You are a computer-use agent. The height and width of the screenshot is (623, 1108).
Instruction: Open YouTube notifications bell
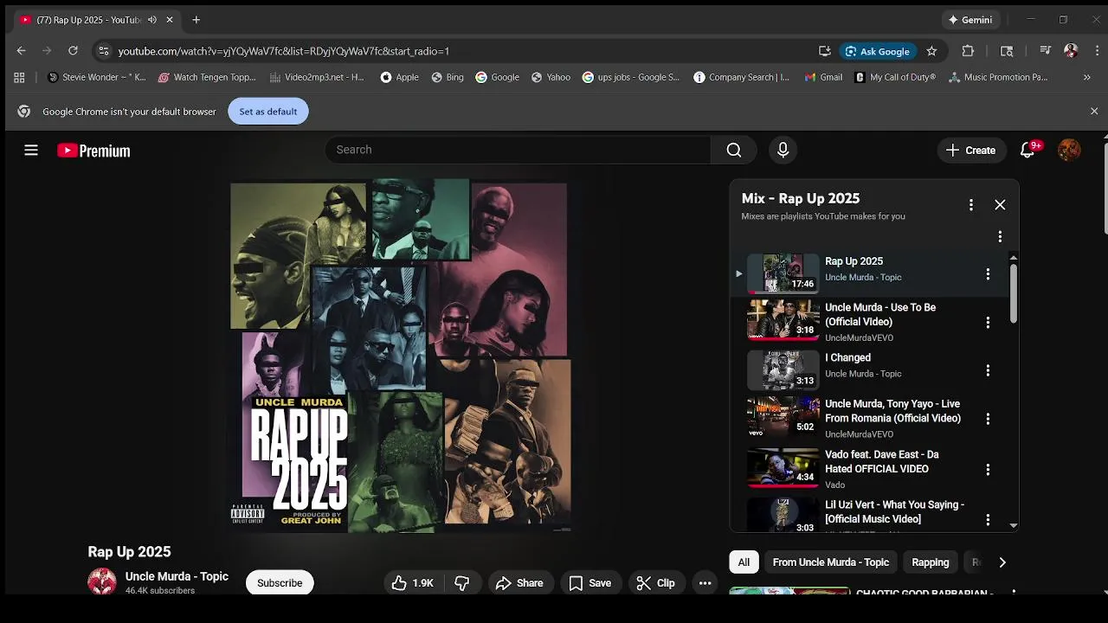pos(1027,150)
